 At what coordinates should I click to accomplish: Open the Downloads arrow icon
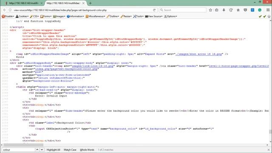[224, 10]
